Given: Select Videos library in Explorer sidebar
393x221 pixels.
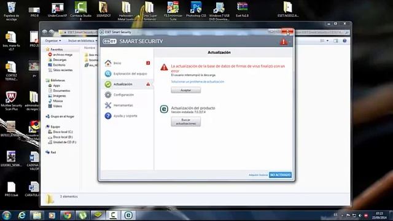Looking at the screenshot, I should (57, 106).
